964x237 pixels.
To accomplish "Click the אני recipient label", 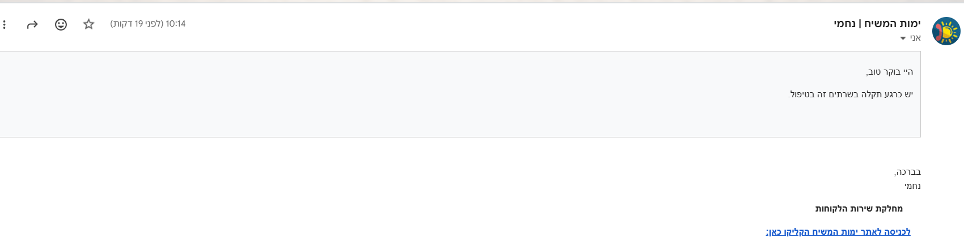I will tap(915, 38).
